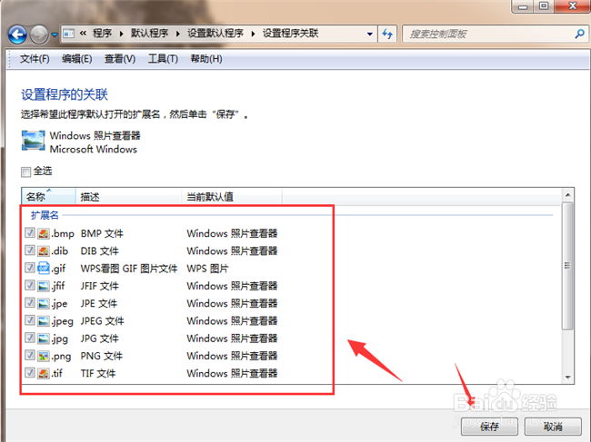Select the 'WPS 图片' default value

[x=207, y=269]
